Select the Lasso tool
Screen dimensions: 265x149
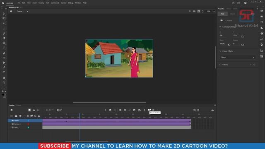pos(4,23)
